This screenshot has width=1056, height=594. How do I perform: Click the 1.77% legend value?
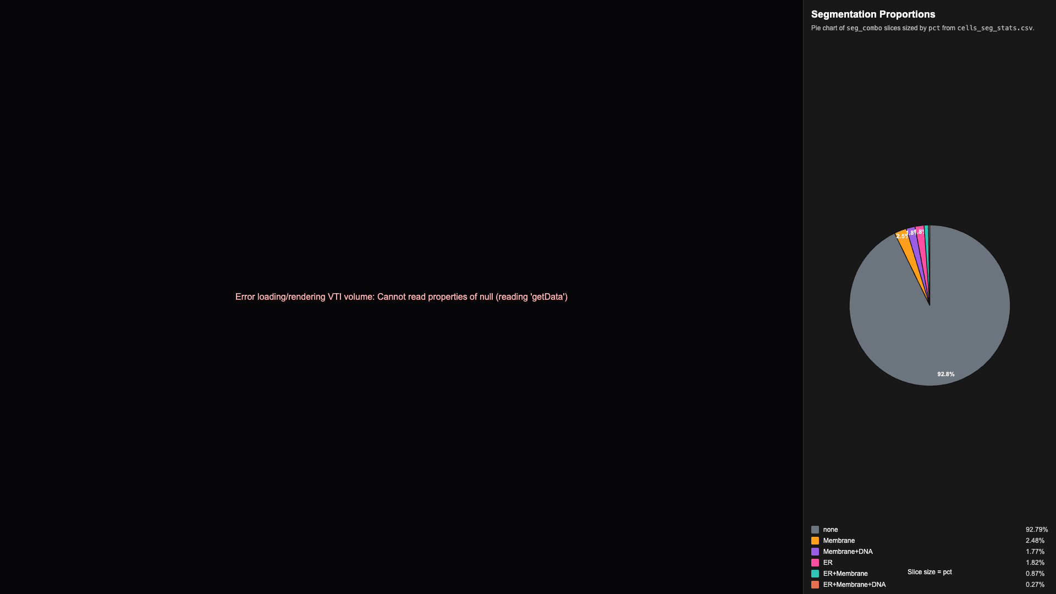pos(1035,552)
